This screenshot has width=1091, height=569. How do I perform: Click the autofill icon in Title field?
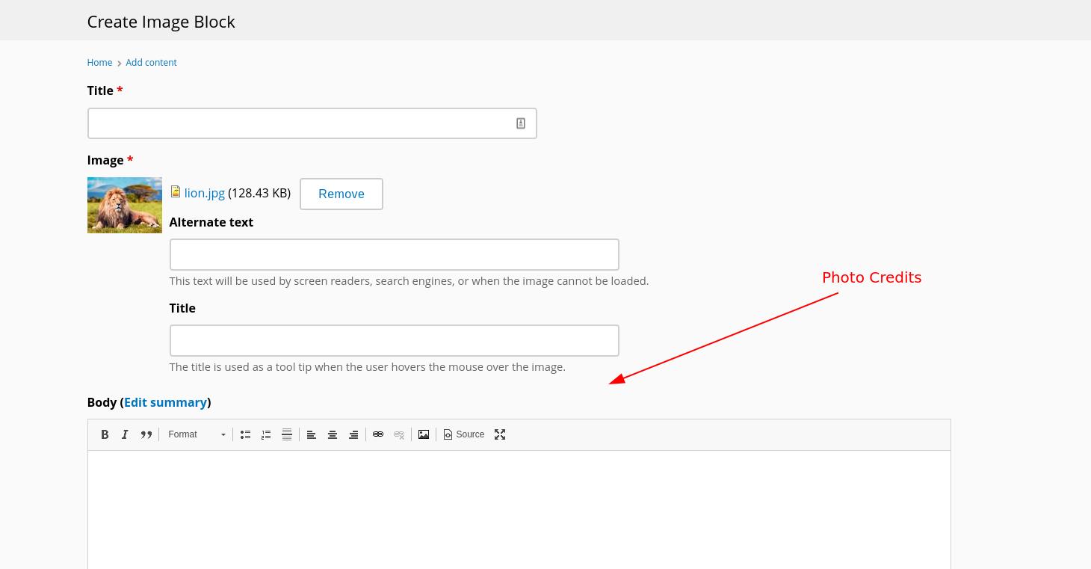point(521,123)
